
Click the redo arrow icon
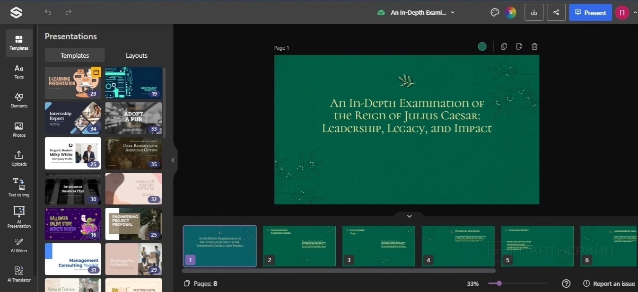(x=69, y=12)
